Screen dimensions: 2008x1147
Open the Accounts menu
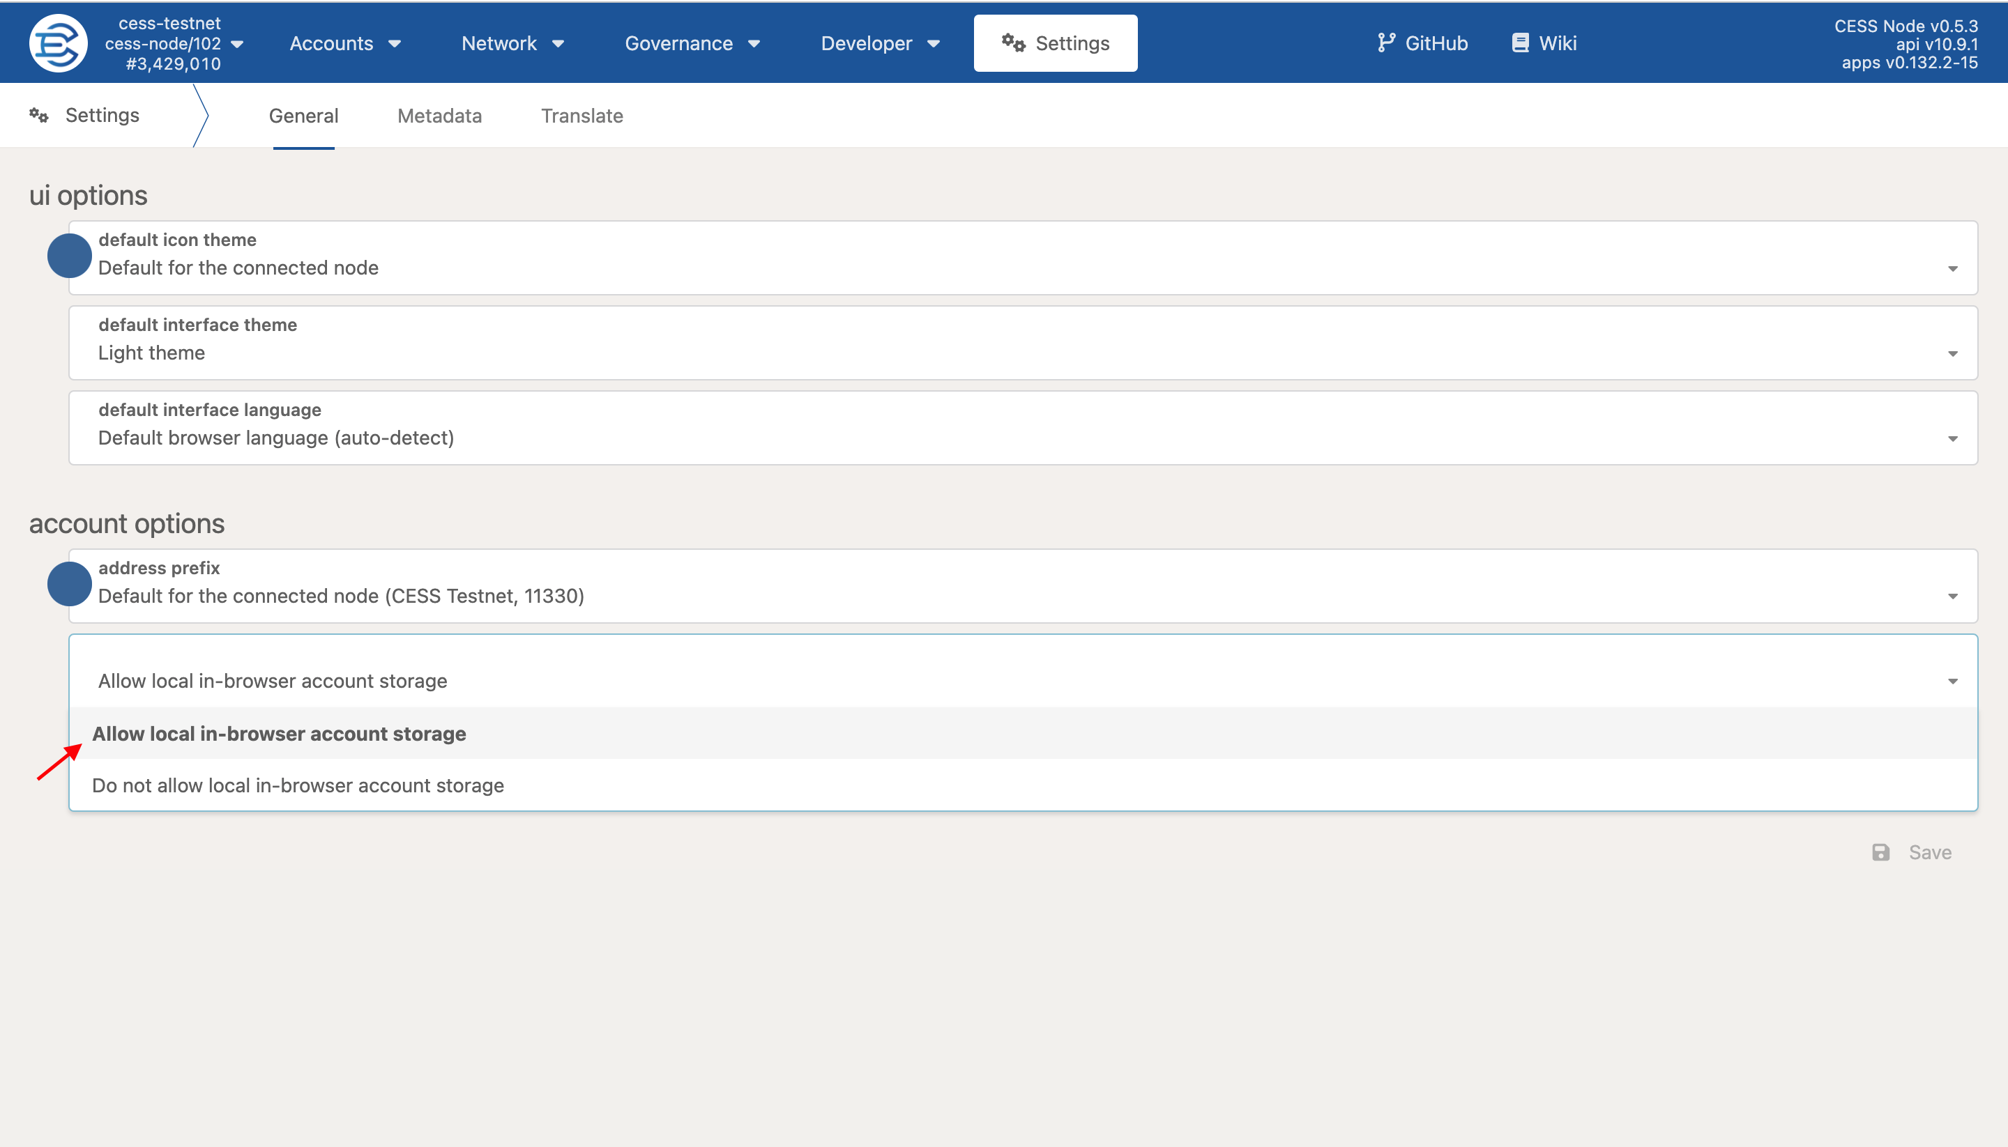[x=344, y=43]
